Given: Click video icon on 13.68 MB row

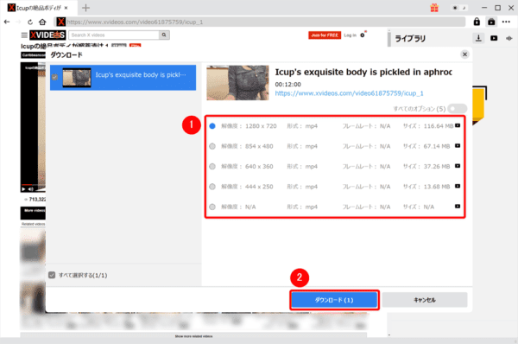Looking at the screenshot, I should coord(458,186).
